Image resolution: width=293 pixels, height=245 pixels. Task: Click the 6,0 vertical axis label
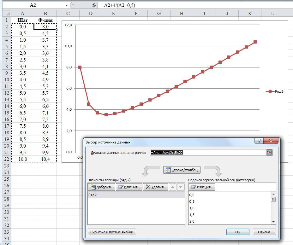[x=69, y=88]
